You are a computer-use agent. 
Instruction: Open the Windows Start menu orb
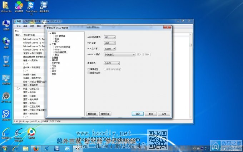pos(5,148)
